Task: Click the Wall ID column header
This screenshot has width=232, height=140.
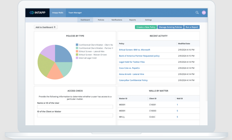Action: coord(180,99)
